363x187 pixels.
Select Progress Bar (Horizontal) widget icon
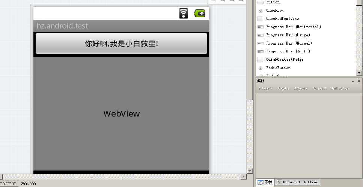click(x=261, y=27)
